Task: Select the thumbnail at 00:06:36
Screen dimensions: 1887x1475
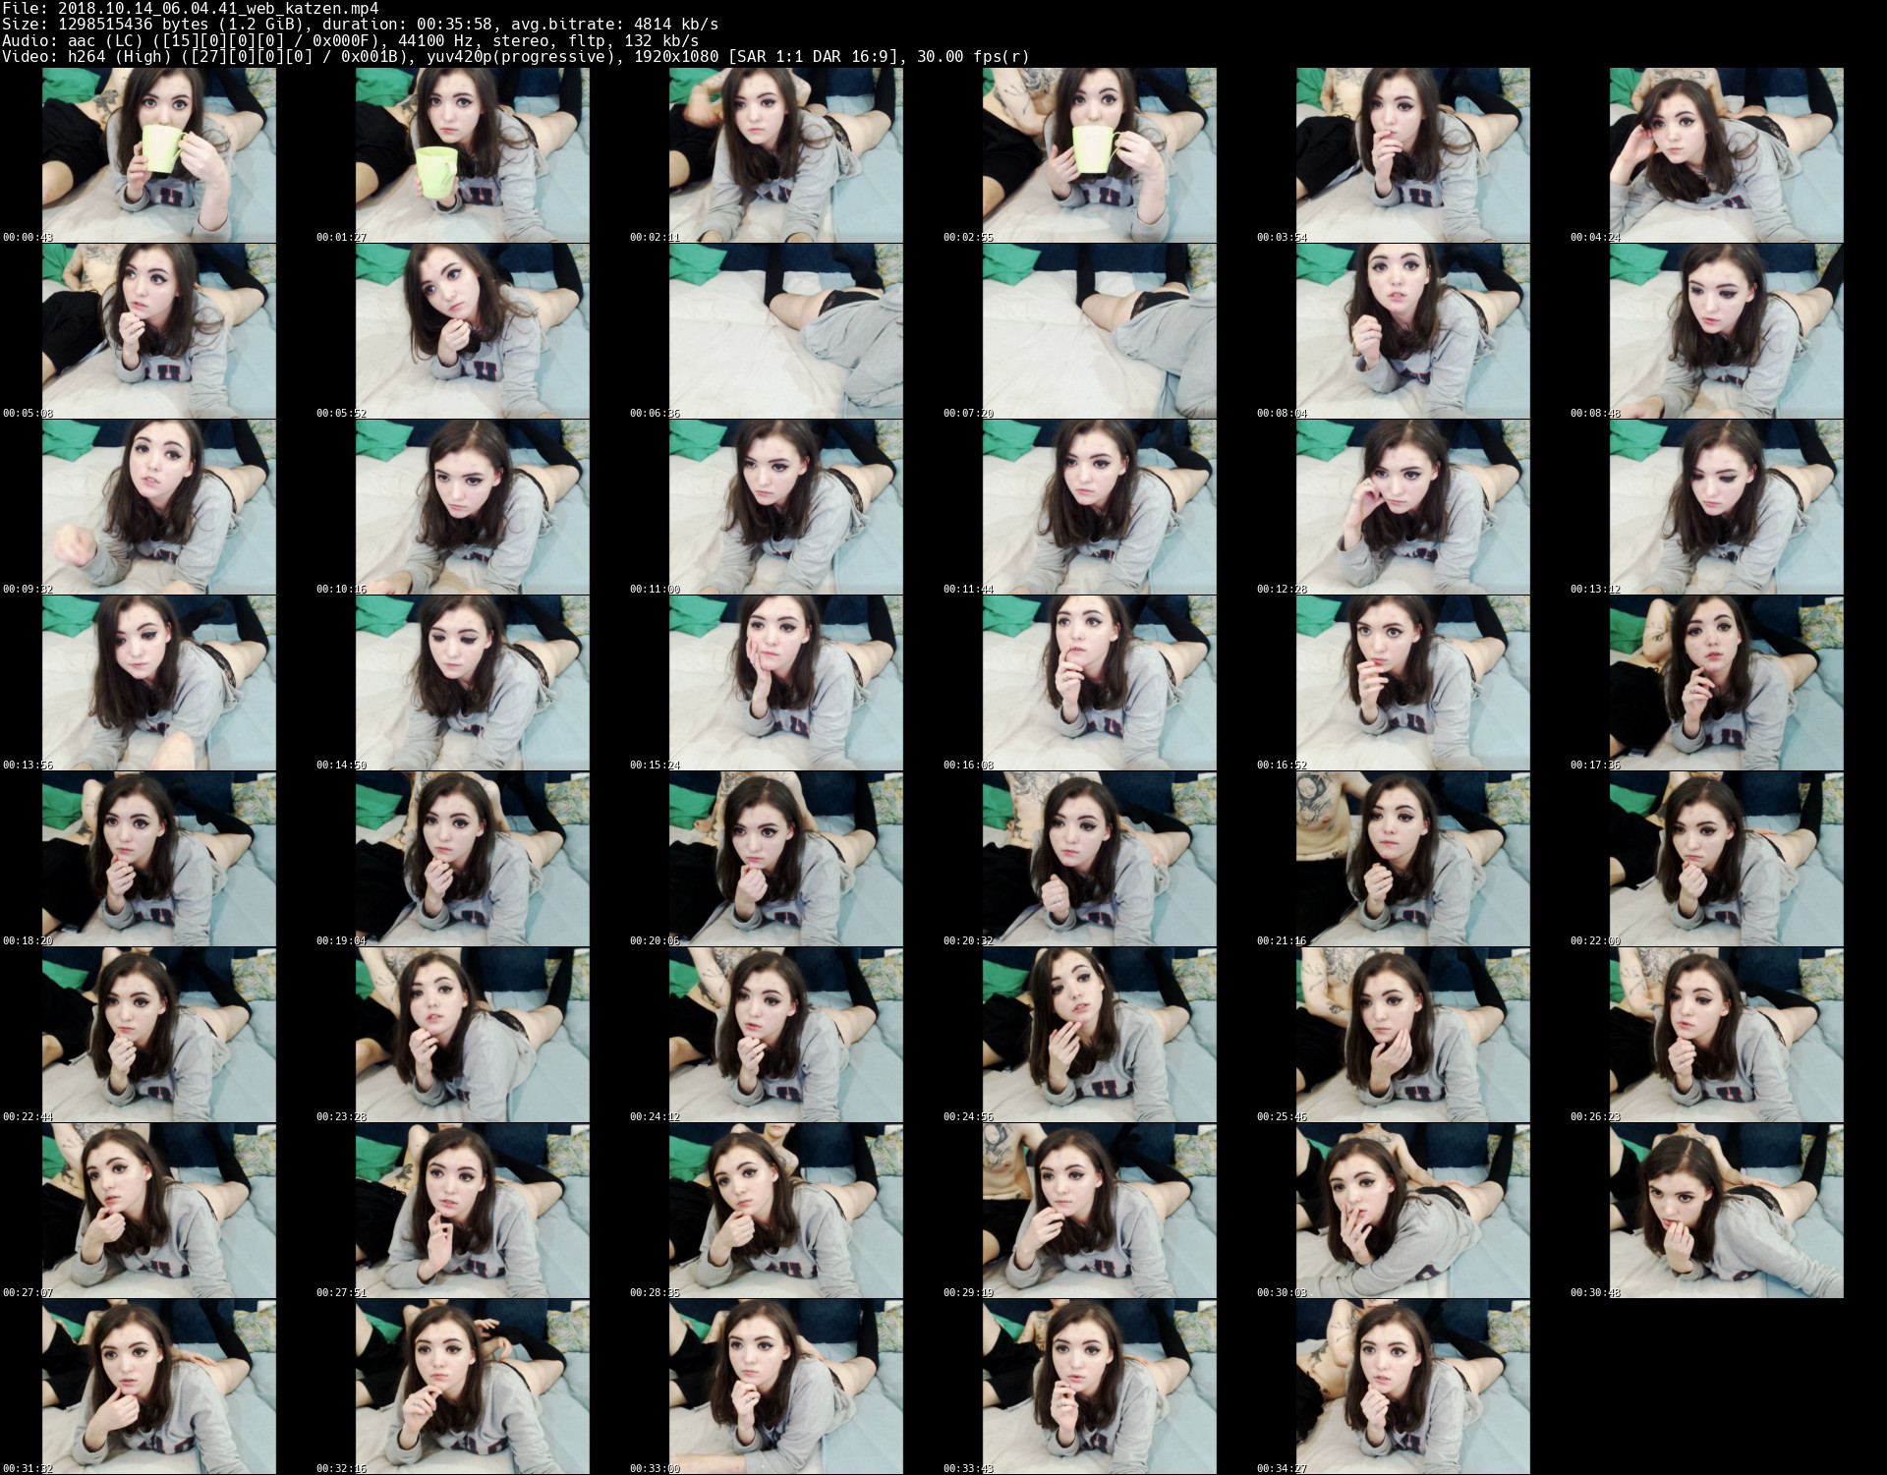Action: [x=785, y=330]
